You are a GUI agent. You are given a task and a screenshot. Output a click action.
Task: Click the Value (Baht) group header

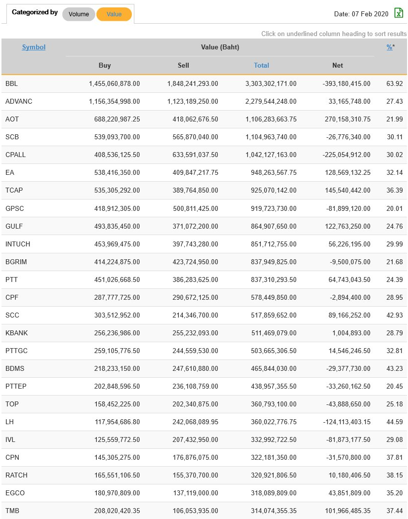[220, 47]
